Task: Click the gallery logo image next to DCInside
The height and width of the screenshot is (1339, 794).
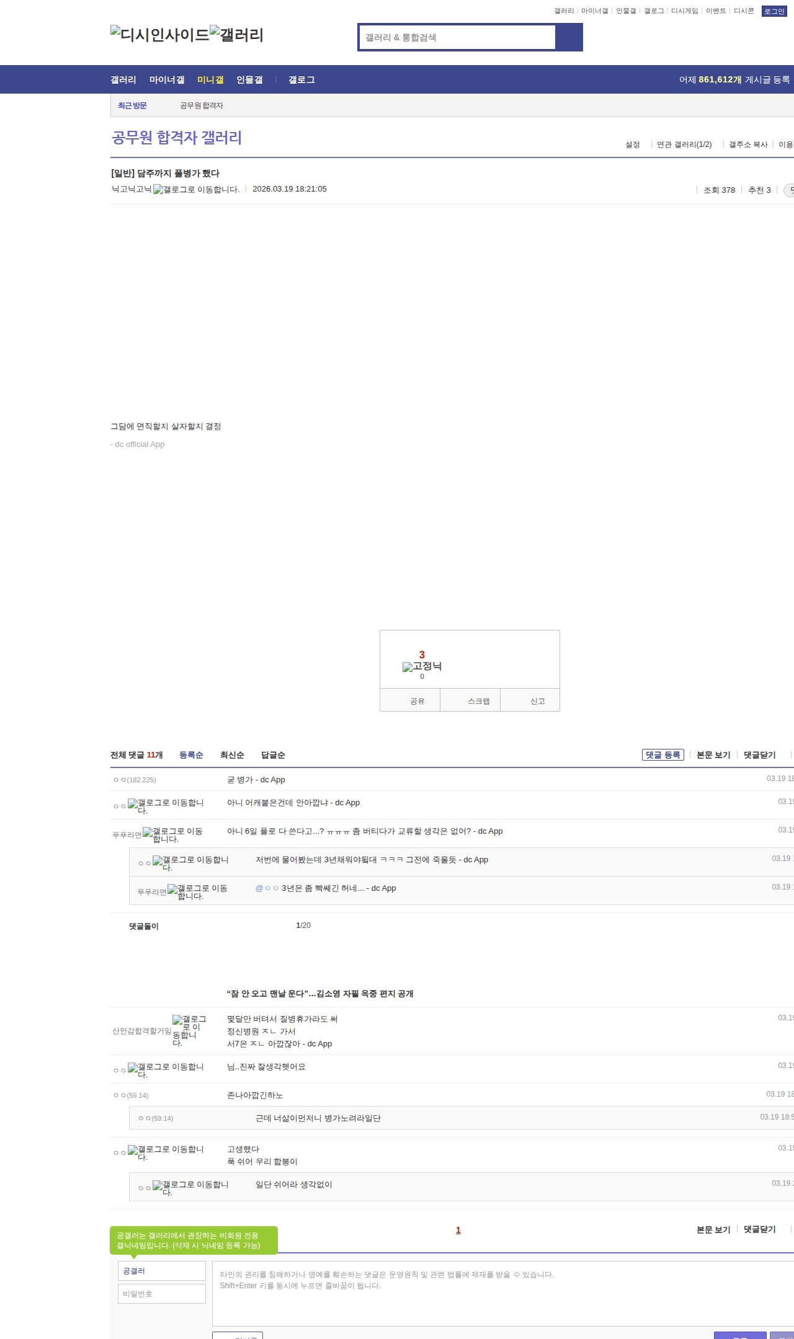Action: click(236, 35)
